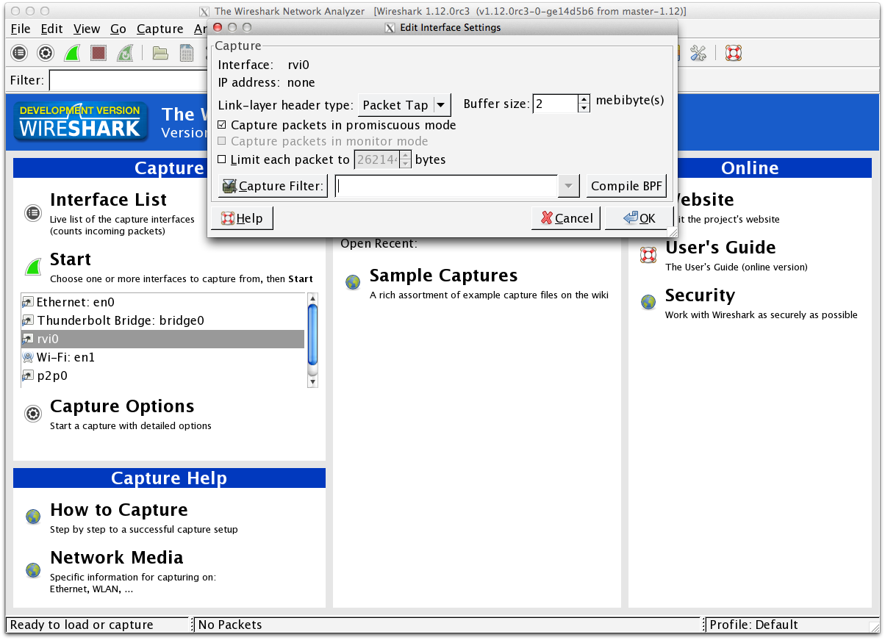Viewport: 885px width, 640px height.
Task: Click the packet limit bytes value field
Action: click(x=377, y=159)
